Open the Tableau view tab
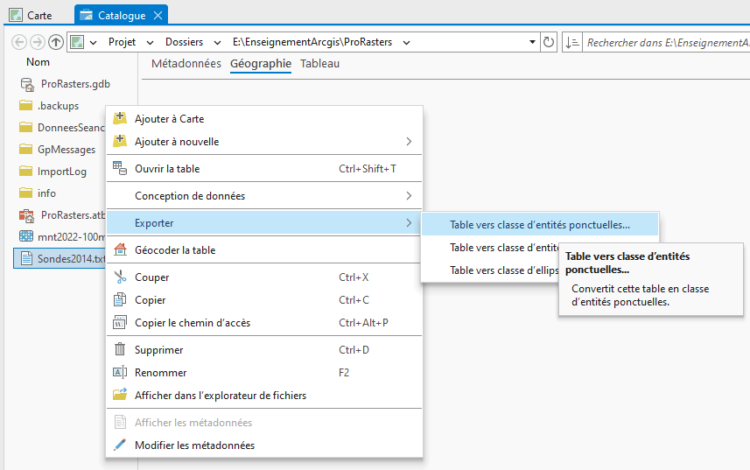Image resolution: width=750 pixels, height=470 pixels. point(319,64)
